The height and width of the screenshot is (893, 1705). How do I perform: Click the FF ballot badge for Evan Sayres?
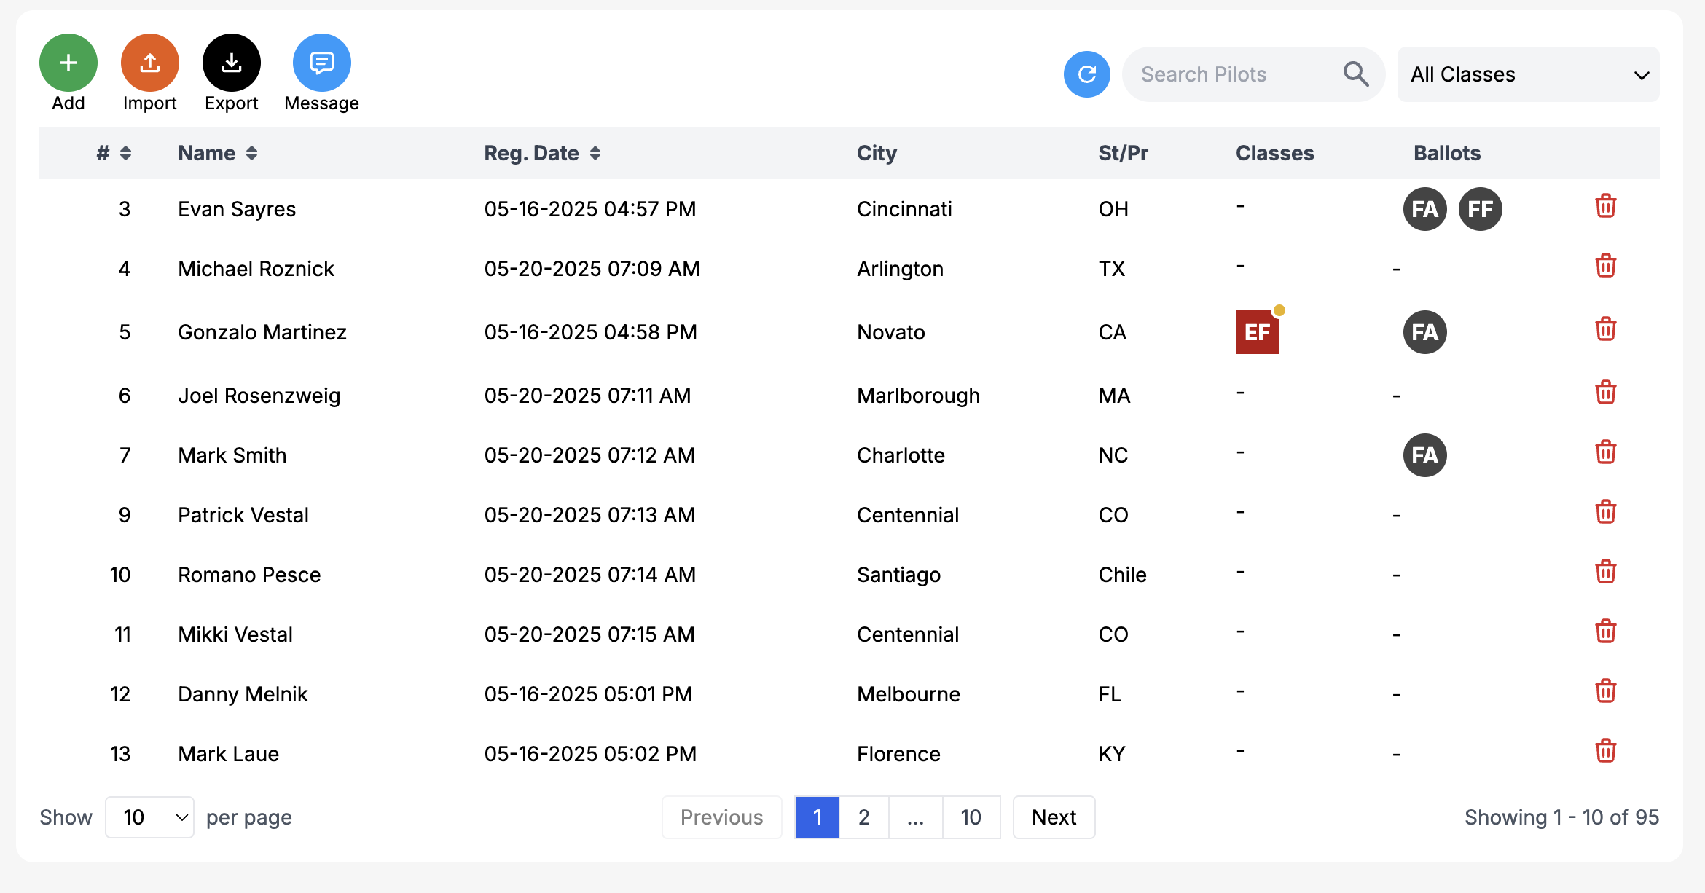pos(1480,209)
